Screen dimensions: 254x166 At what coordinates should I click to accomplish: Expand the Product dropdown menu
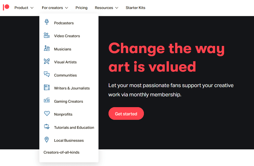pos(24,8)
